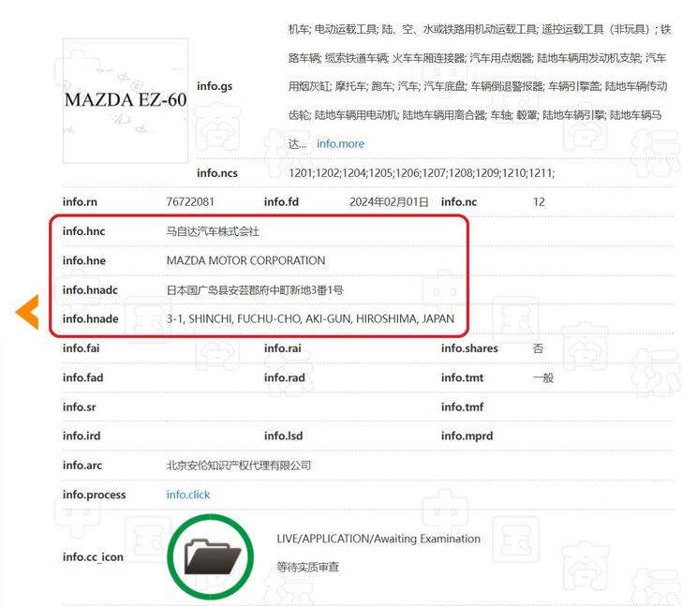697x606 pixels.
Task: Click the class number 12 value
Action: [539, 201]
